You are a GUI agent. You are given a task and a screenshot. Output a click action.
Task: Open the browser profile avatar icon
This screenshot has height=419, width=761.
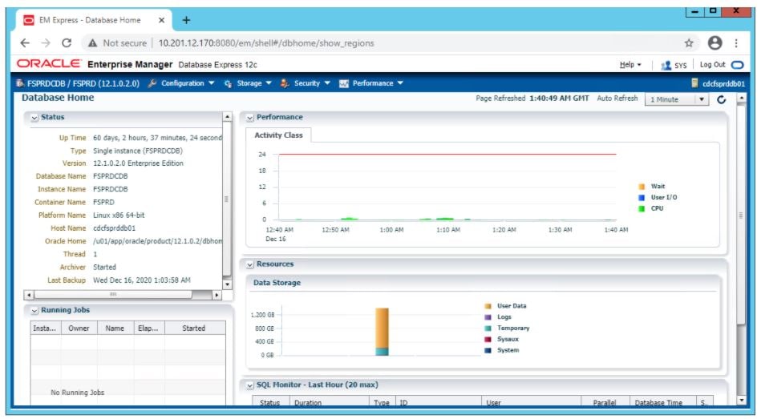click(714, 43)
